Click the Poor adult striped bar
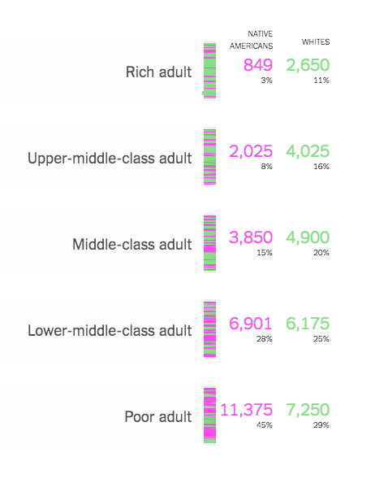This screenshot has height=483, width=384. click(x=209, y=416)
